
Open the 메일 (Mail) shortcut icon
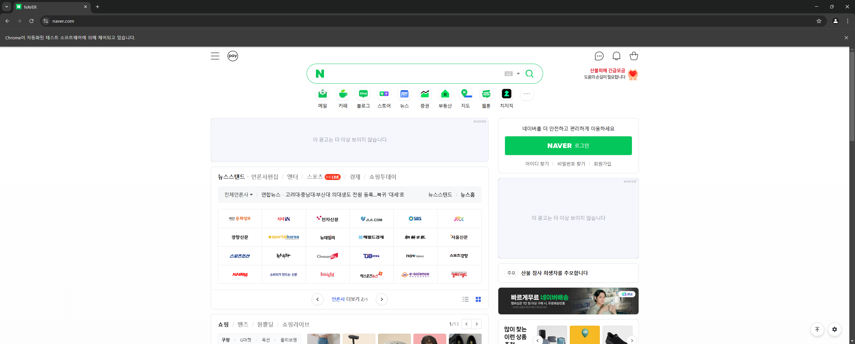(322, 94)
